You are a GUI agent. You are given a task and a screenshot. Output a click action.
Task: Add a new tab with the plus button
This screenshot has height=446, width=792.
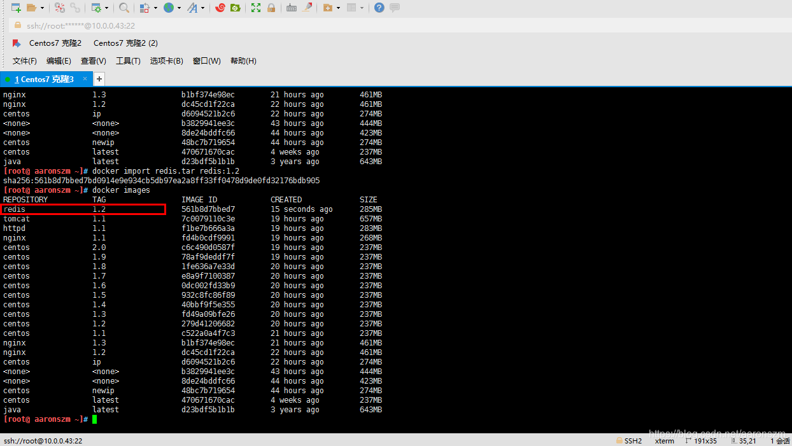click(x=99, y=79)
